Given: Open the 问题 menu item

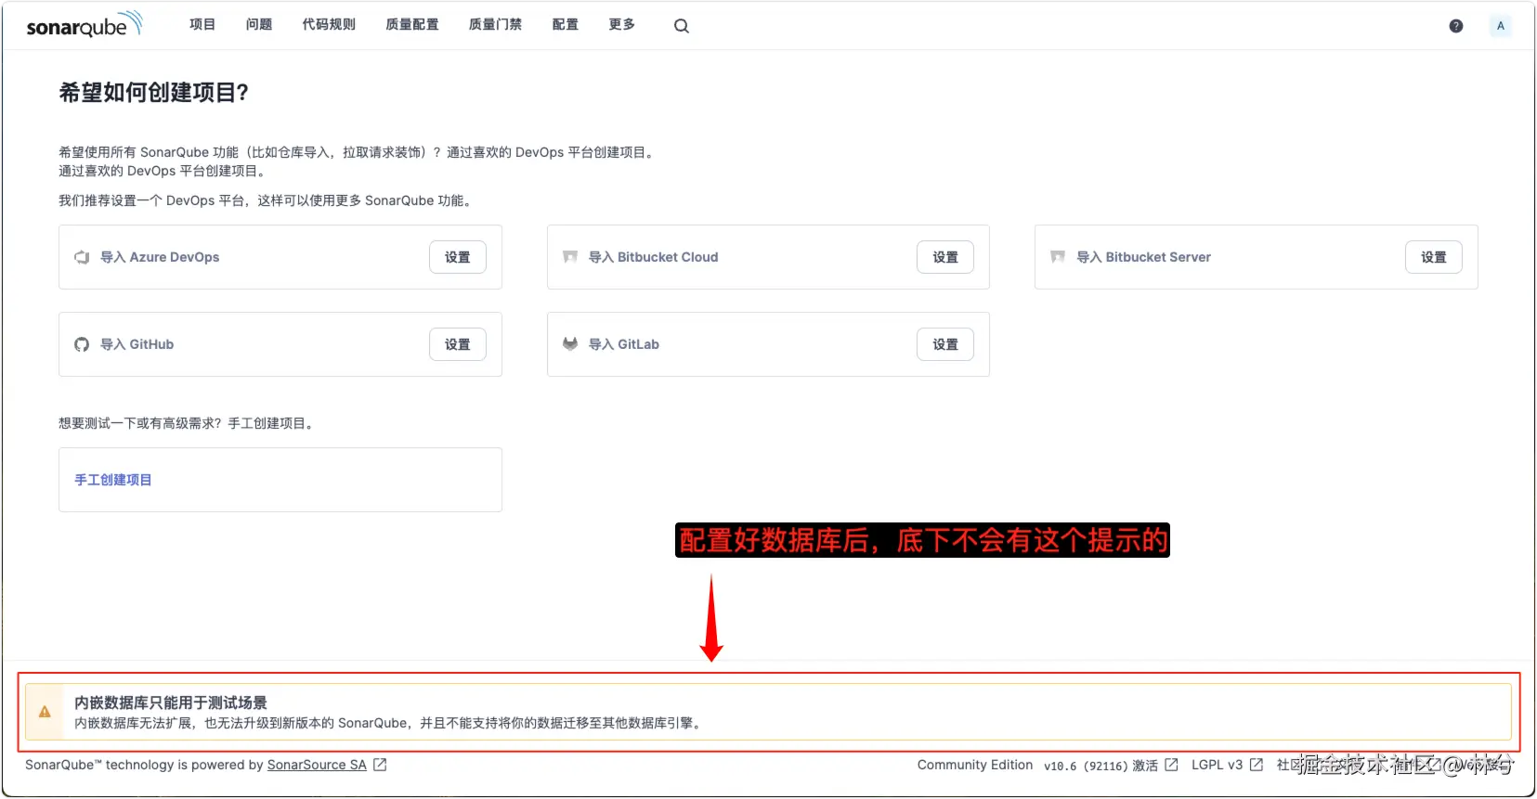Looking at the screenshot, I should pyautogui.click(x=259, y=25).
